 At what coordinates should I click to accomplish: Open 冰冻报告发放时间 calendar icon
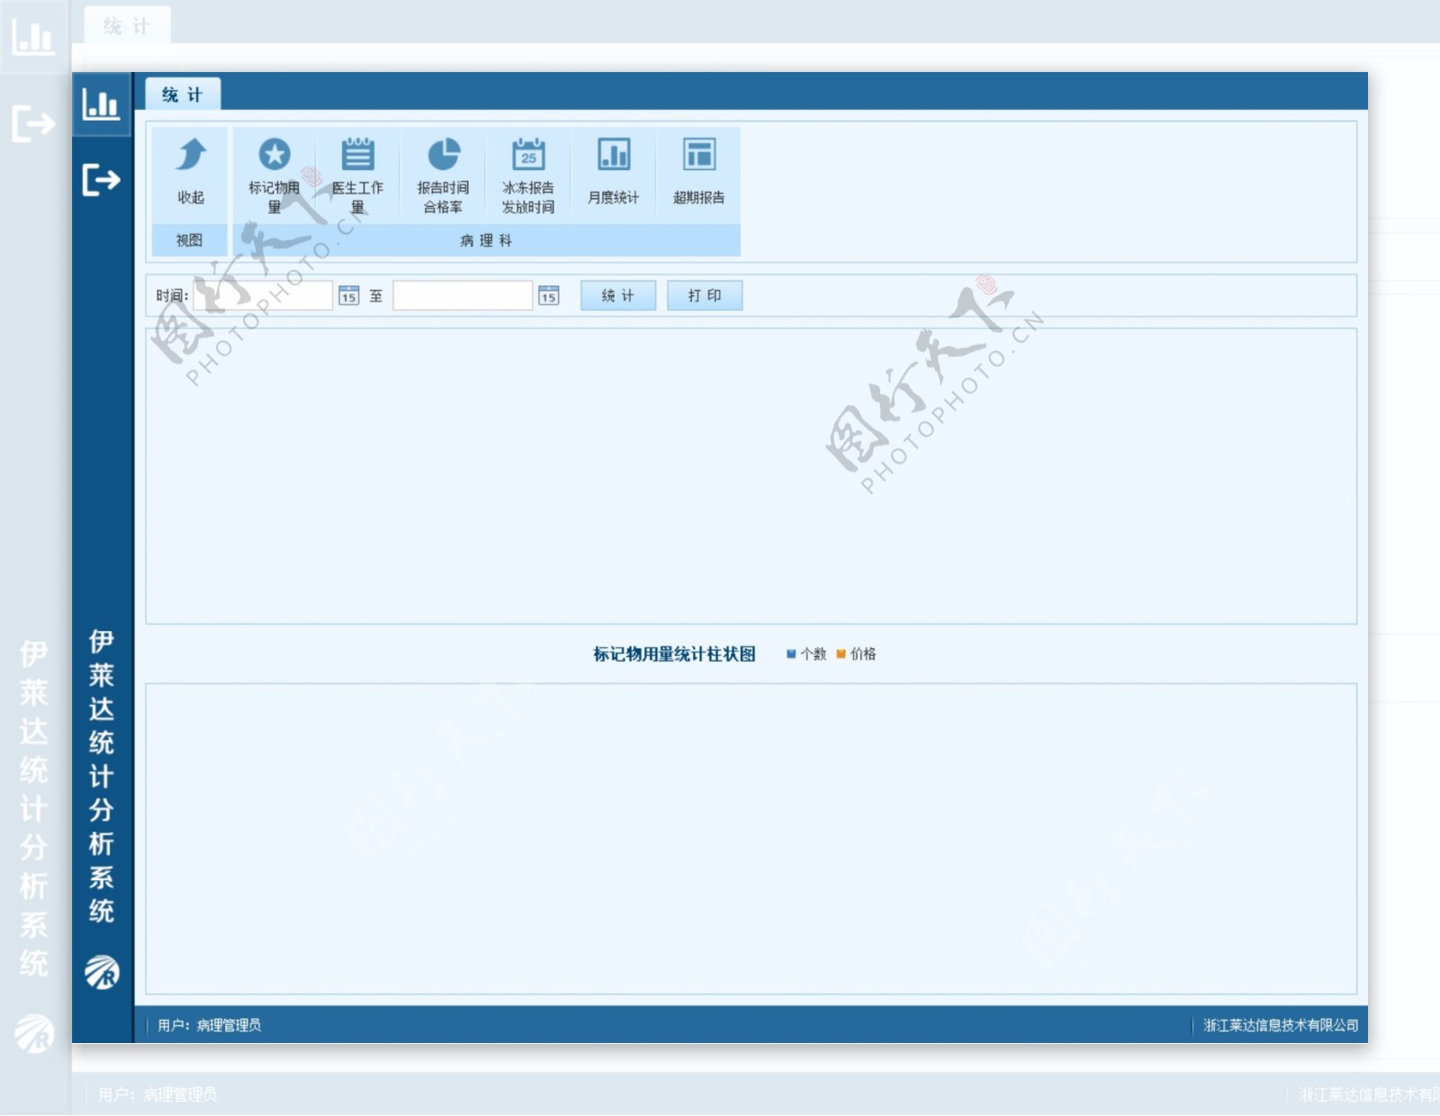point(528,155)
